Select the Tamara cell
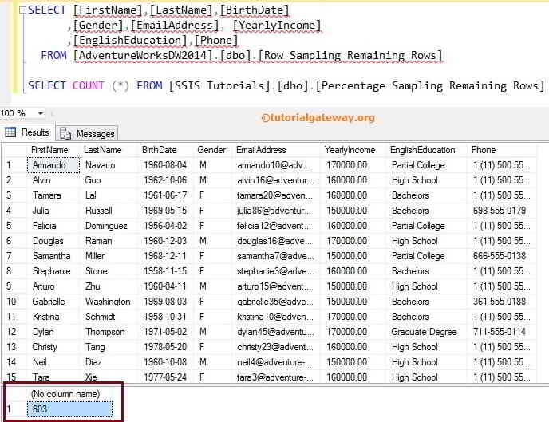Image resolution: width=549 pixels, height=422 pixels. pyautogui.click(x=53, y=195)
